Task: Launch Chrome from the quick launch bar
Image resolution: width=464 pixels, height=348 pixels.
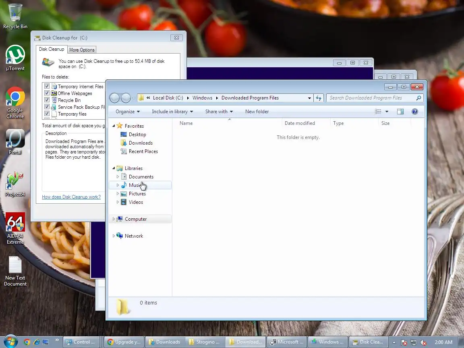Action: (x=27, y=342)
